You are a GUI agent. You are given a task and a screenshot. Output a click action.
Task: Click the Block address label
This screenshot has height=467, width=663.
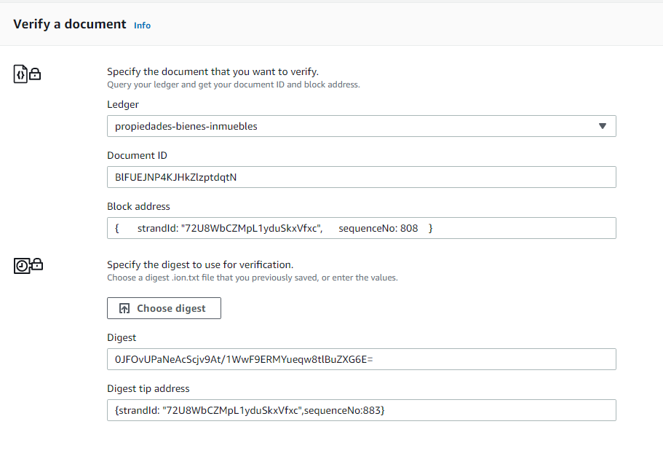pos(138,206)
